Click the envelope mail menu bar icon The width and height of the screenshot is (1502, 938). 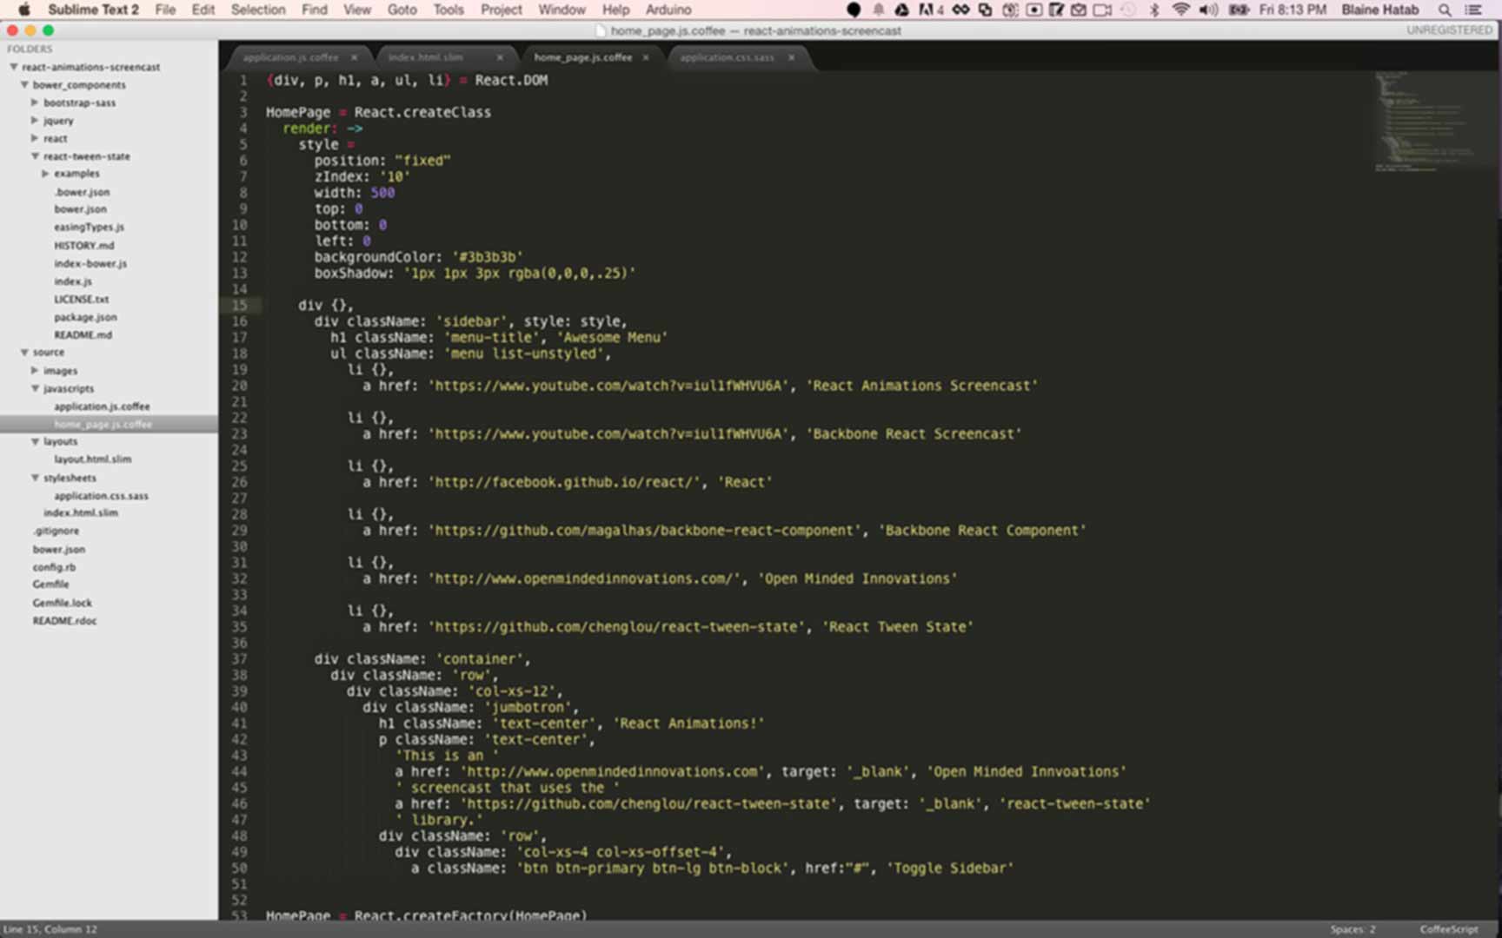1078,10
